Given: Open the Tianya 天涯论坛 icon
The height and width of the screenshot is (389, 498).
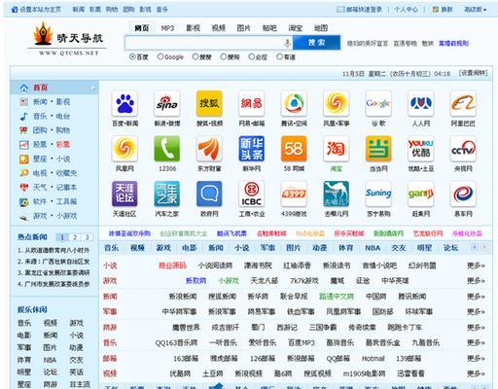Looking at the screenshot, I should [x=124, y=194].
